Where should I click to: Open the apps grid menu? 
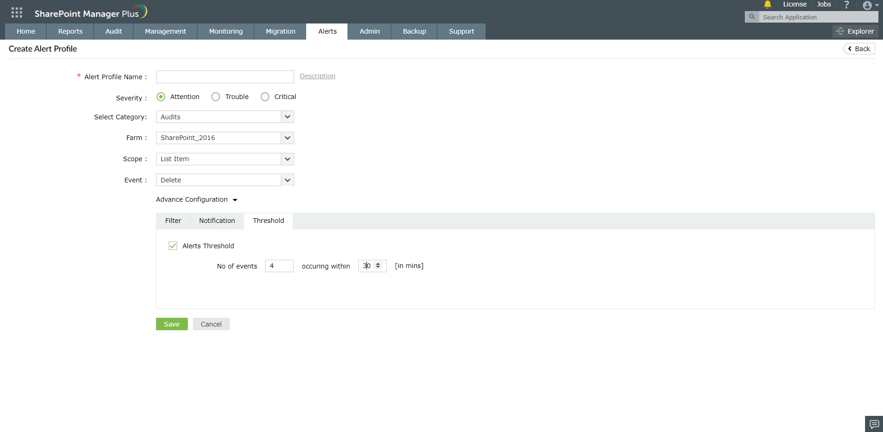click(16, 12)
